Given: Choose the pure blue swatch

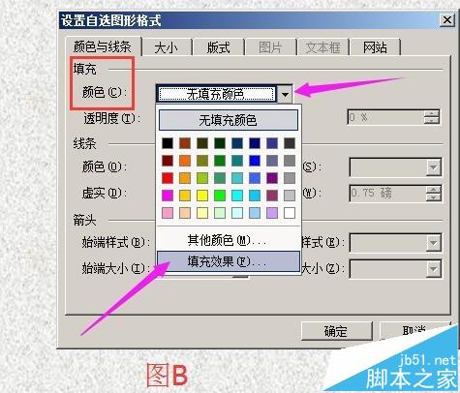Looking at the screenshot, I should coord(255,161).
